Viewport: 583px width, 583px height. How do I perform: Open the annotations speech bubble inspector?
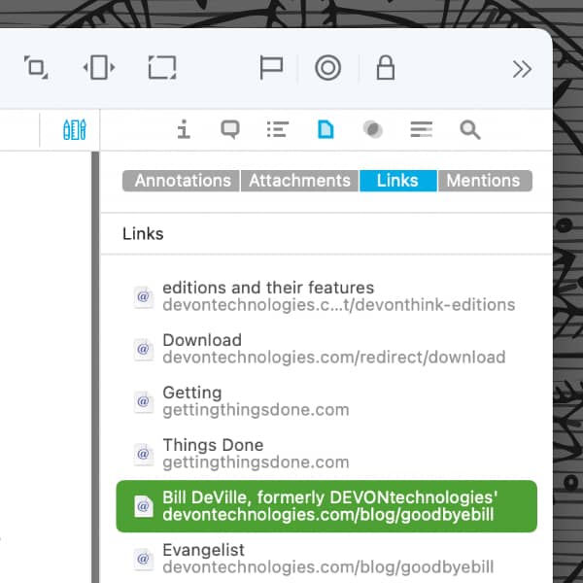click(230, 130)
